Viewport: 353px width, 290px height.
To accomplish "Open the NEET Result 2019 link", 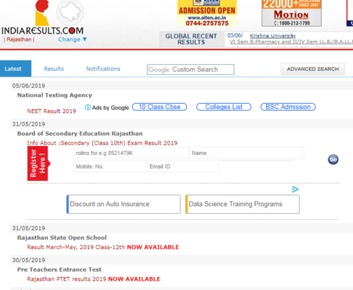I will coord(52,111).
